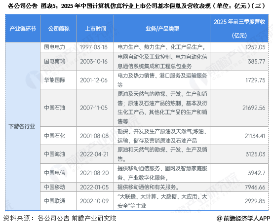Click the source note 资料来源：各公司公告
The image size is (273, 224).
(x=60, y=218)
